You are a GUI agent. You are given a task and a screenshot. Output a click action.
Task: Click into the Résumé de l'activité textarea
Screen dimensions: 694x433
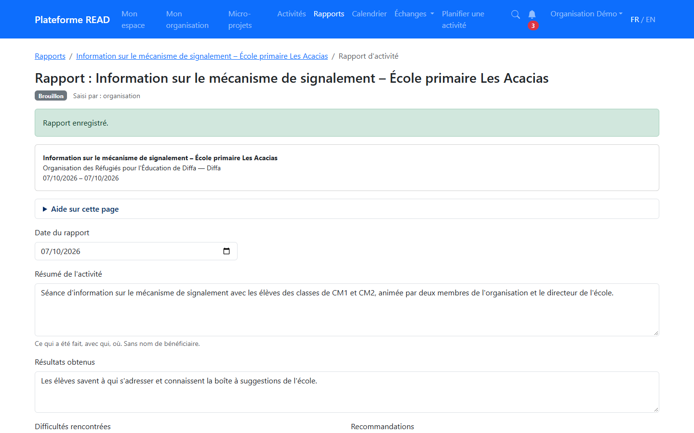347,310
